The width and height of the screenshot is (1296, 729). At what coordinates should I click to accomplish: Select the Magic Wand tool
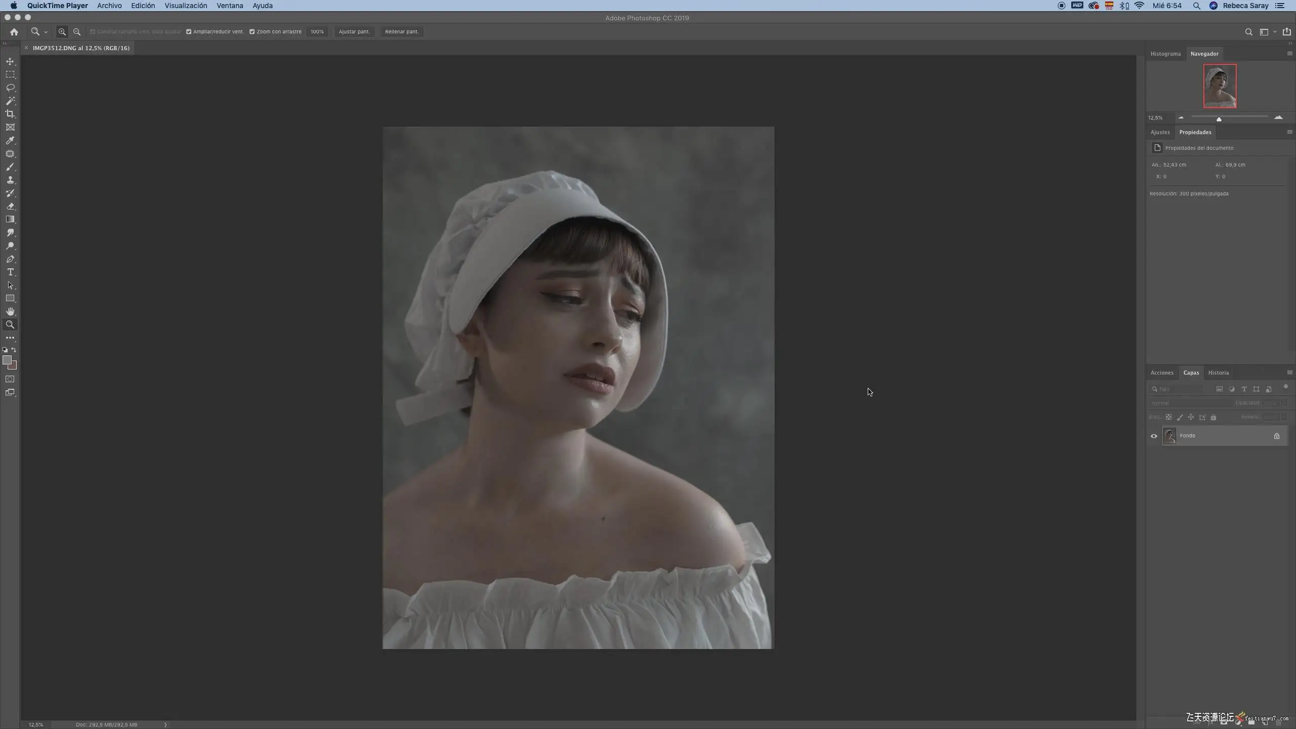(x=10, y=101)
